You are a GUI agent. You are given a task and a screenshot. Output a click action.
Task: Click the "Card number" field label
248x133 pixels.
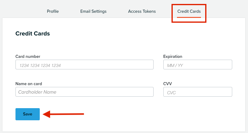28,56
